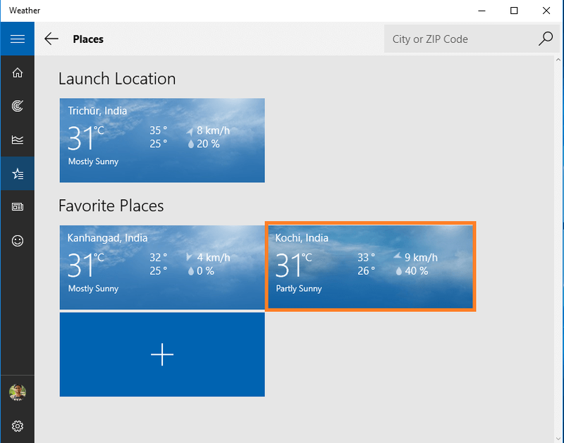Click "Mostly Sunny" on Trichūr tile
The image size is (564, 443).
coord(93,162)
